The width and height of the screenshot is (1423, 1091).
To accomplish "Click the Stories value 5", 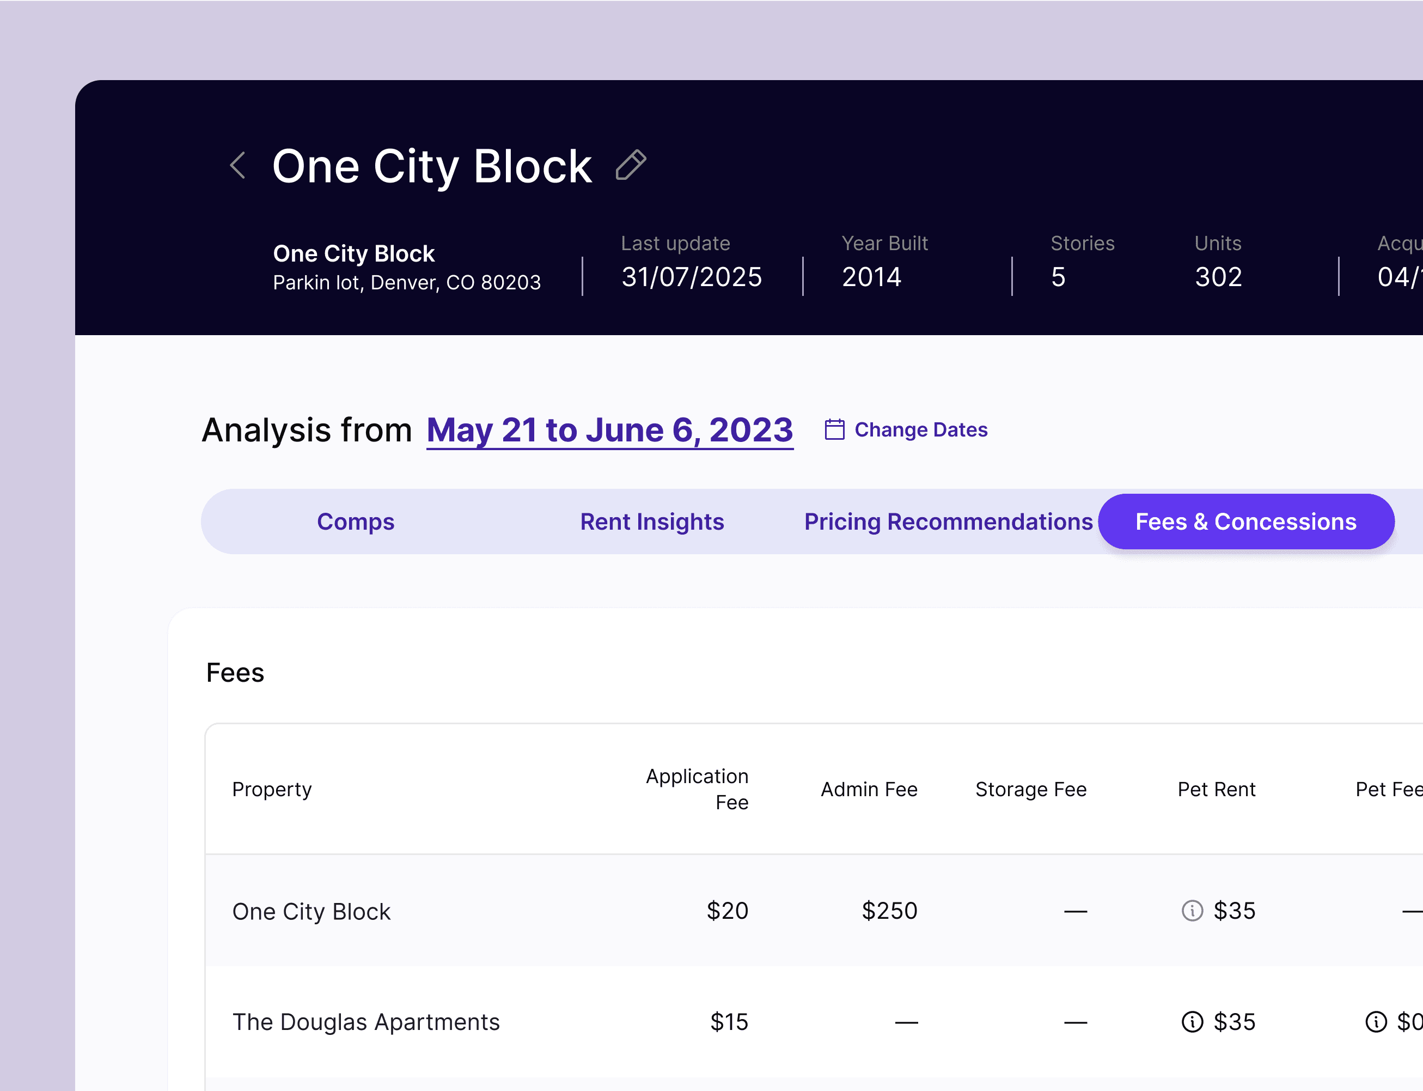I will pos(1058,277).
